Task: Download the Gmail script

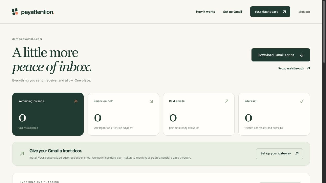Action: tap(281, 55)
